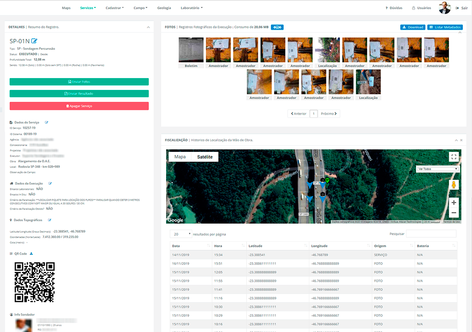472x332 pixels.
Task: Zoom out on the map
Action: pos(454,213)
